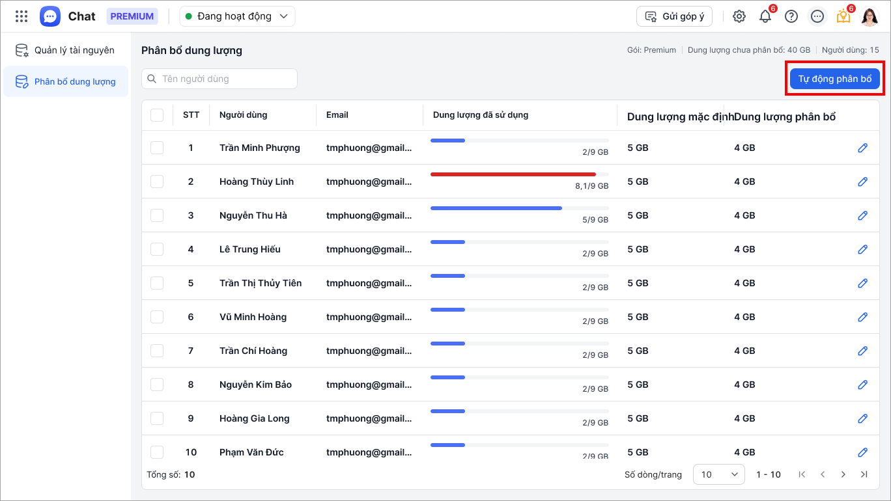Open the chat bubble icon in header
Image resolution: width=891 pixels, height=501 pixels.
[x=817, y=16]
